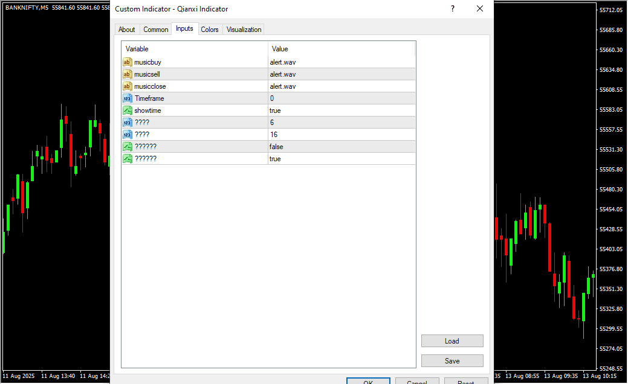Viewport: 628px width, 384px height.
Task: Go to the Colors tab
Action: coord(210,30)
